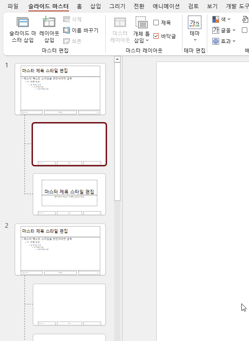249x341 pixels.
Task: Open the 애니메이션 tab
Action: 166,6
